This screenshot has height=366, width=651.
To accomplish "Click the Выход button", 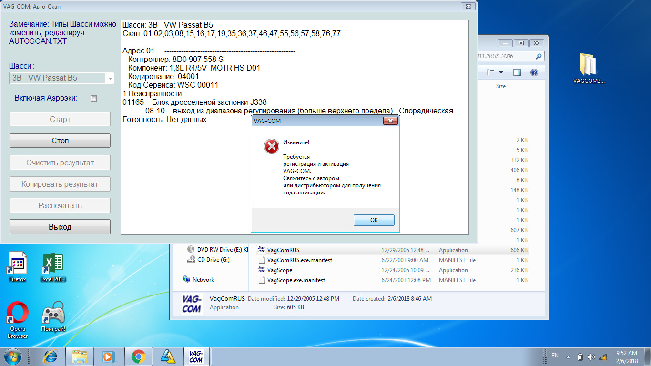I will (60, 227).
